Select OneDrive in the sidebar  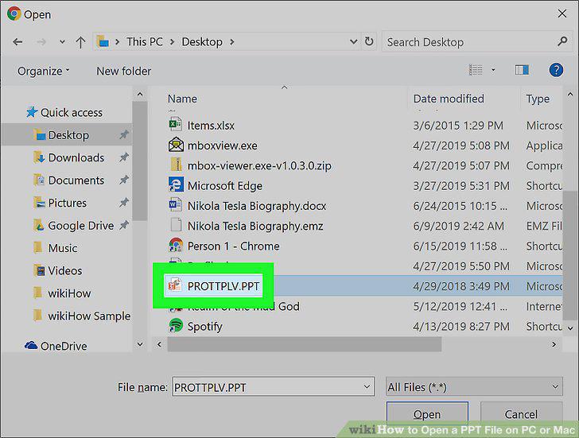coord(56,346)
